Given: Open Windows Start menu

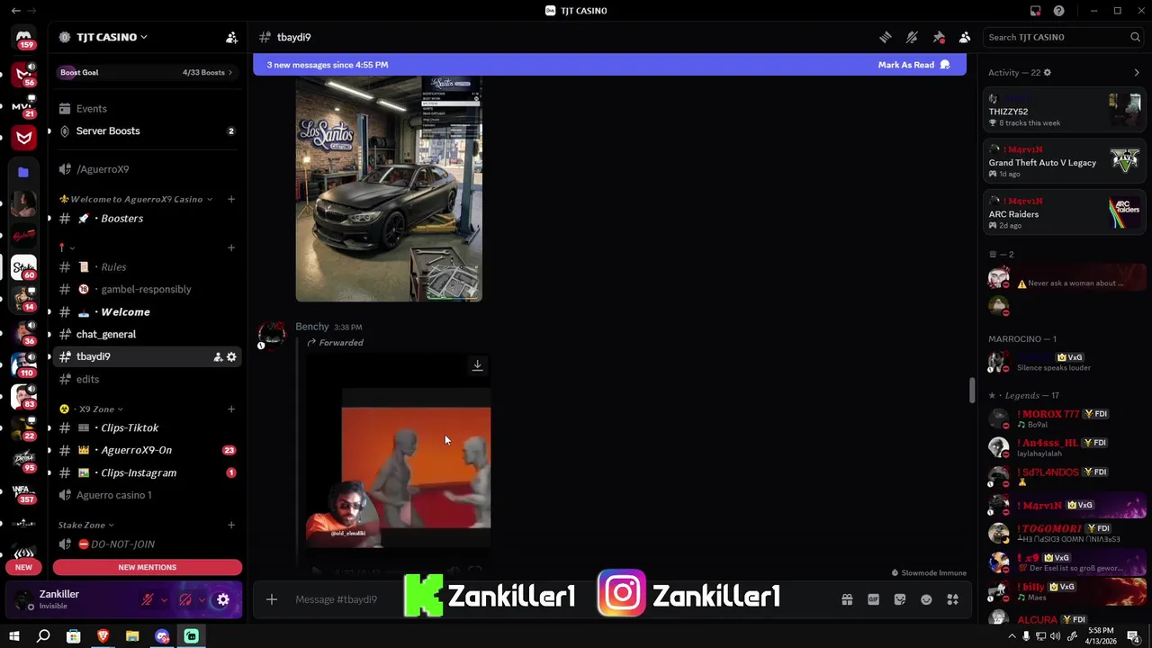Looking at the screenshot, I should [14, 636].
